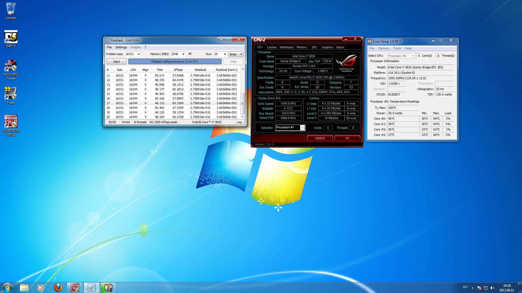Open ASUS GPU Tweak desktop shortcut
This screenshot has width=522, height=293.
click(11, 70)
